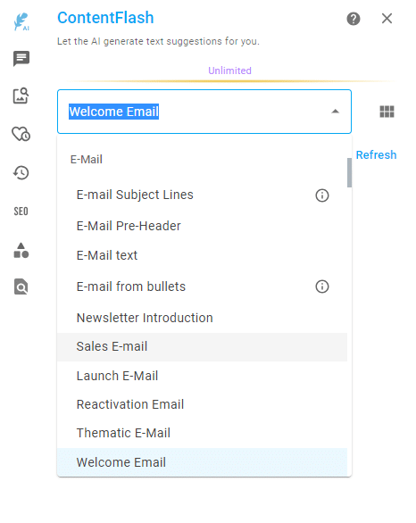Image resolution: width=416 pixels, height=523 pixels.
Task: Open the history clock sidebar icon
Action: pos(21,173)
